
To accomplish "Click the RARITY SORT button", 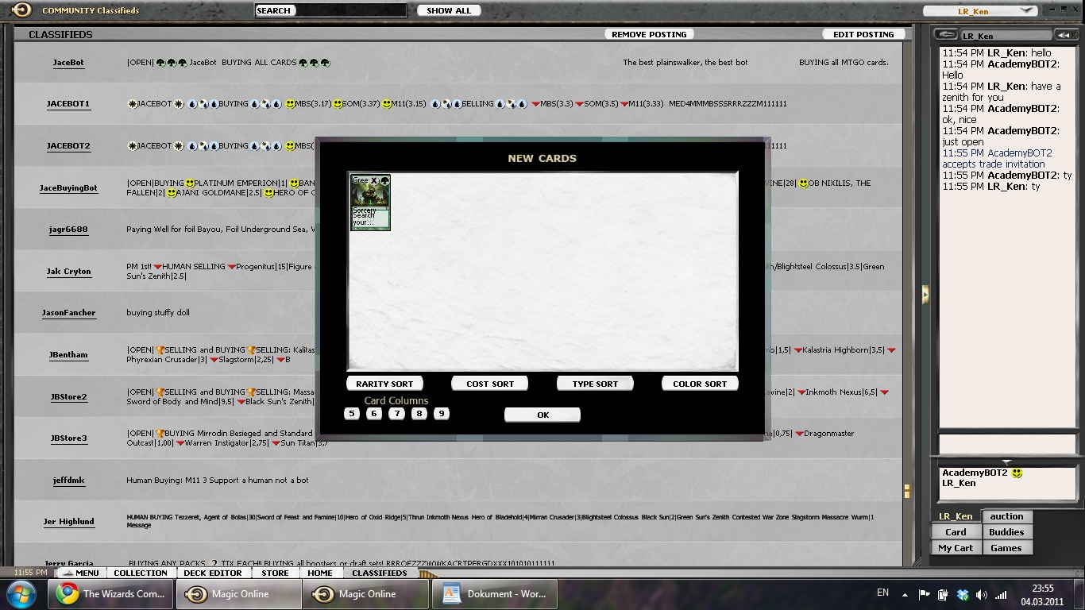I will (x=384, y=384).
